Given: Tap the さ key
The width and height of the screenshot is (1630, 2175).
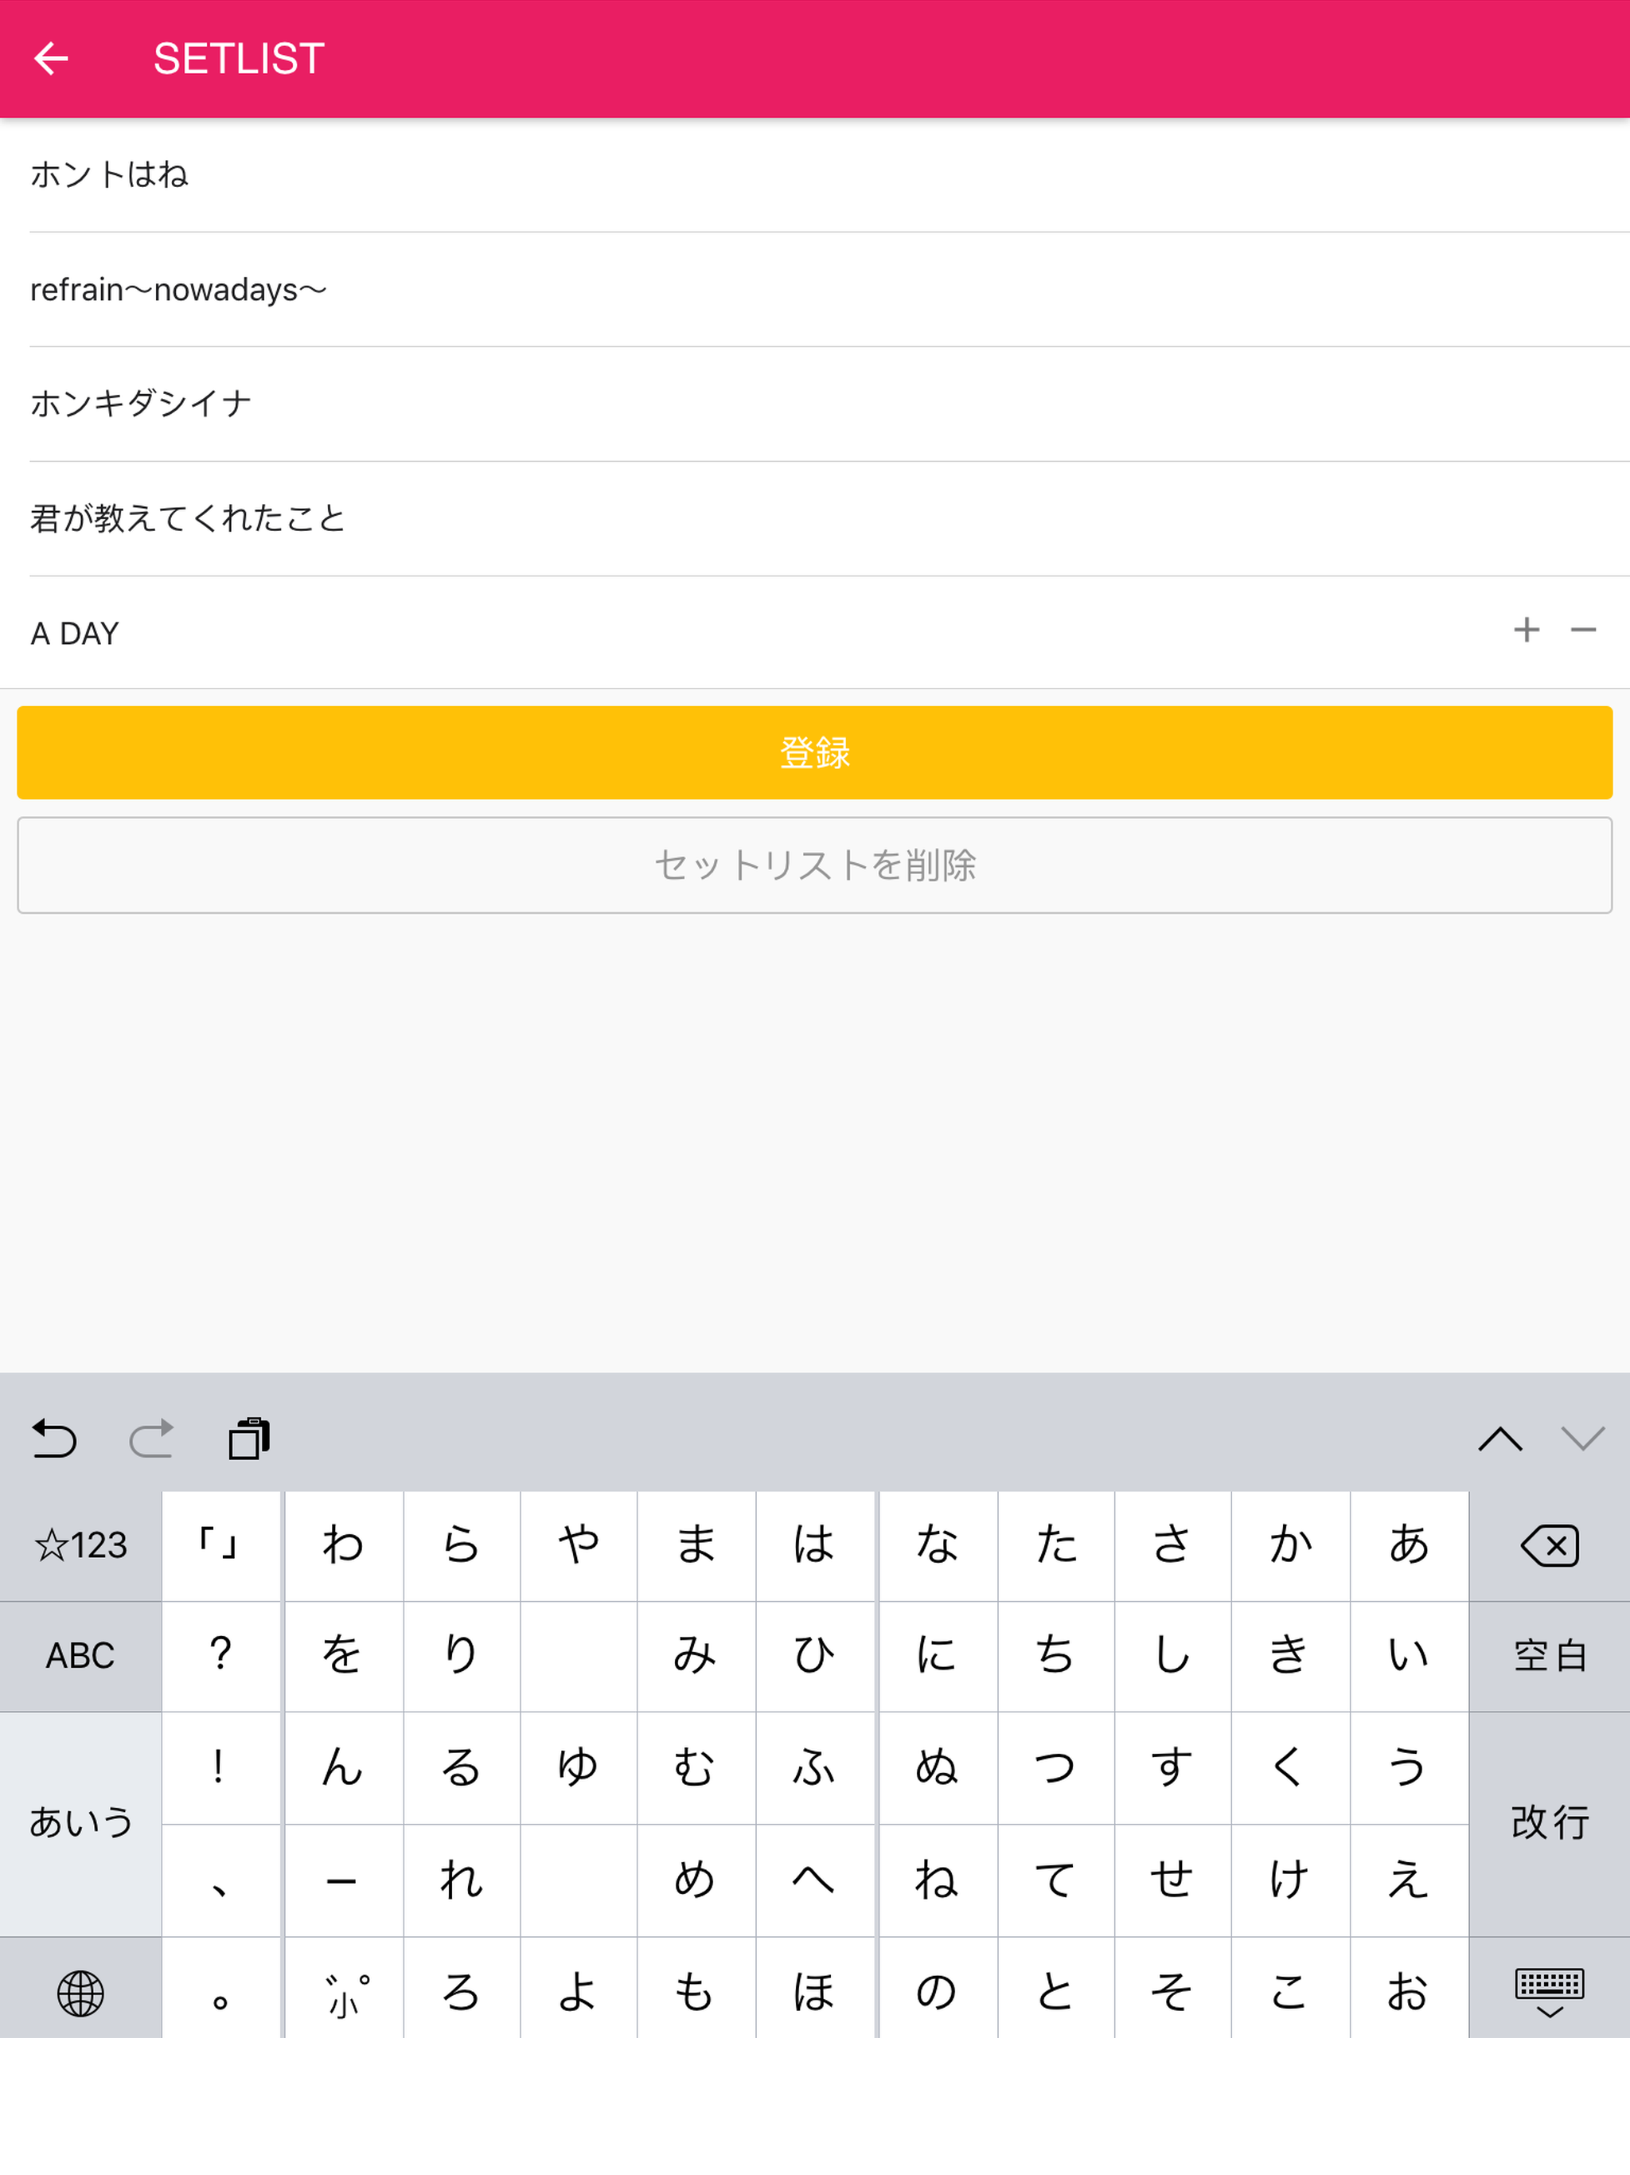Looking at the screenshot, I should coord(1172,1546).
